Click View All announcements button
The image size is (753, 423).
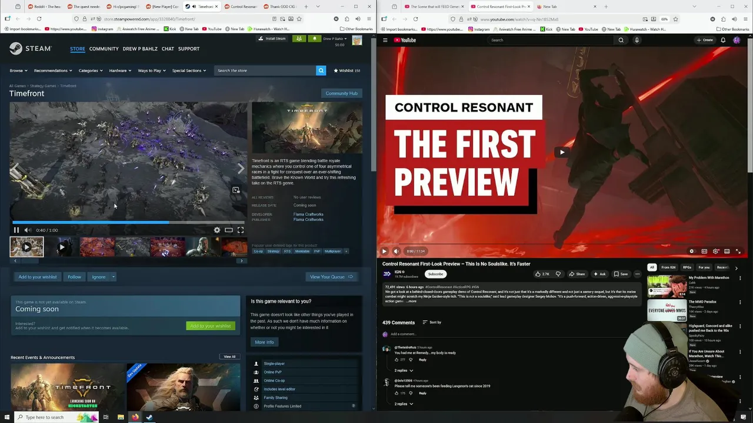click(229, 357)
